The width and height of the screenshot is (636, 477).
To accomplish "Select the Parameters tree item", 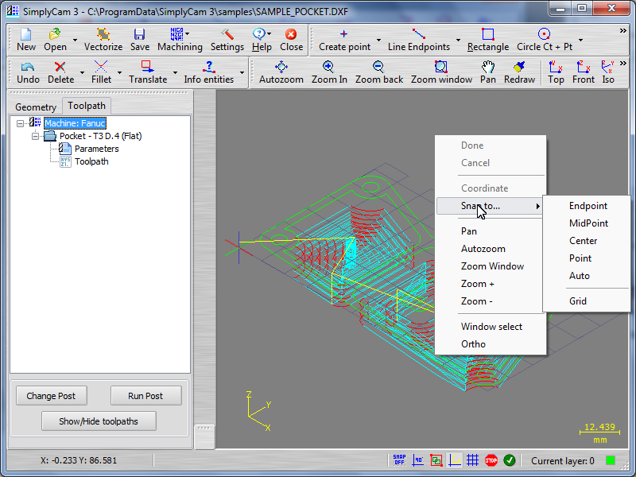I will tap(96, 149).
